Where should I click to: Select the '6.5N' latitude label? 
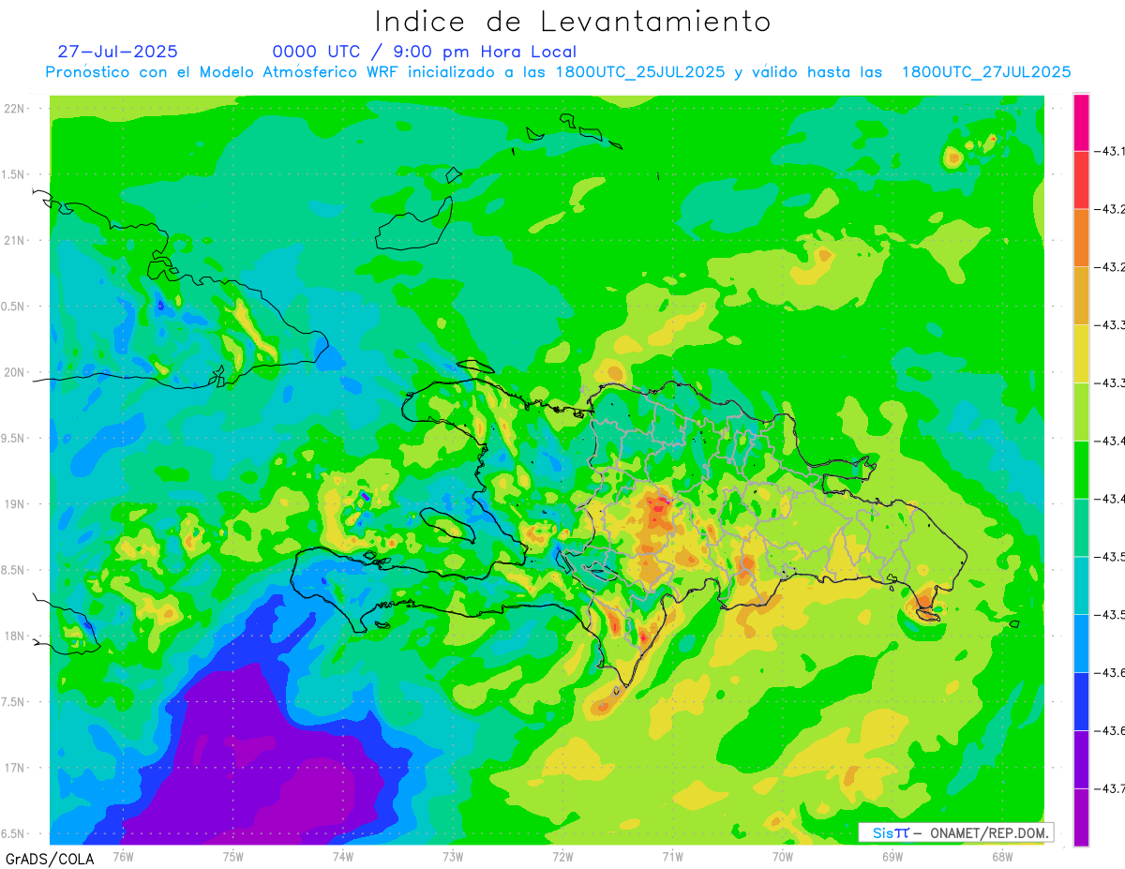click(14, 833)
